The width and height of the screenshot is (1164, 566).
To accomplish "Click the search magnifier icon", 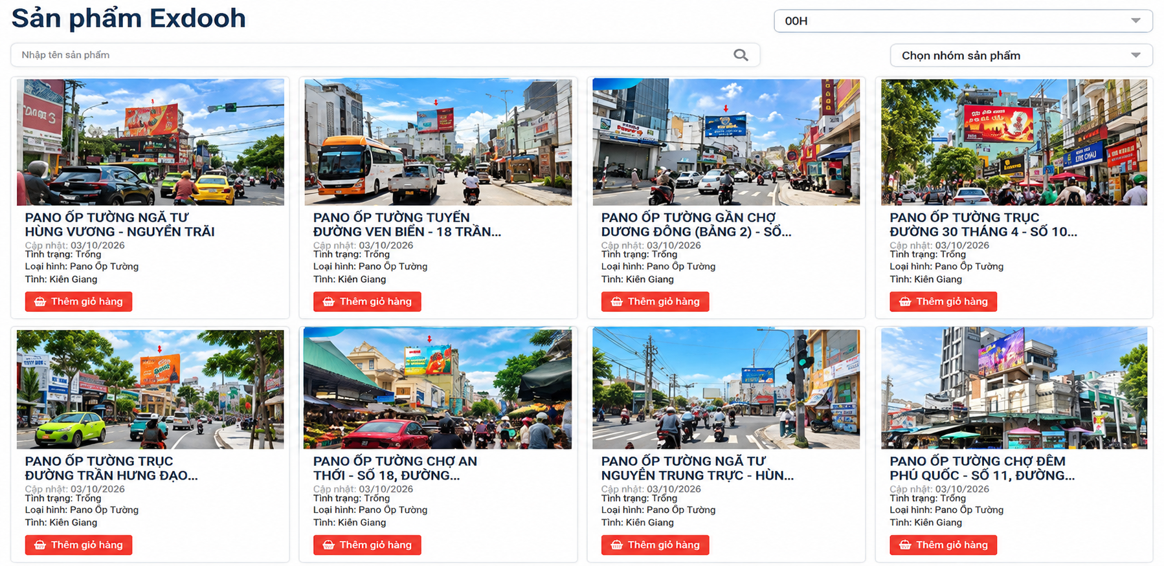I will [x=741, y=55].
